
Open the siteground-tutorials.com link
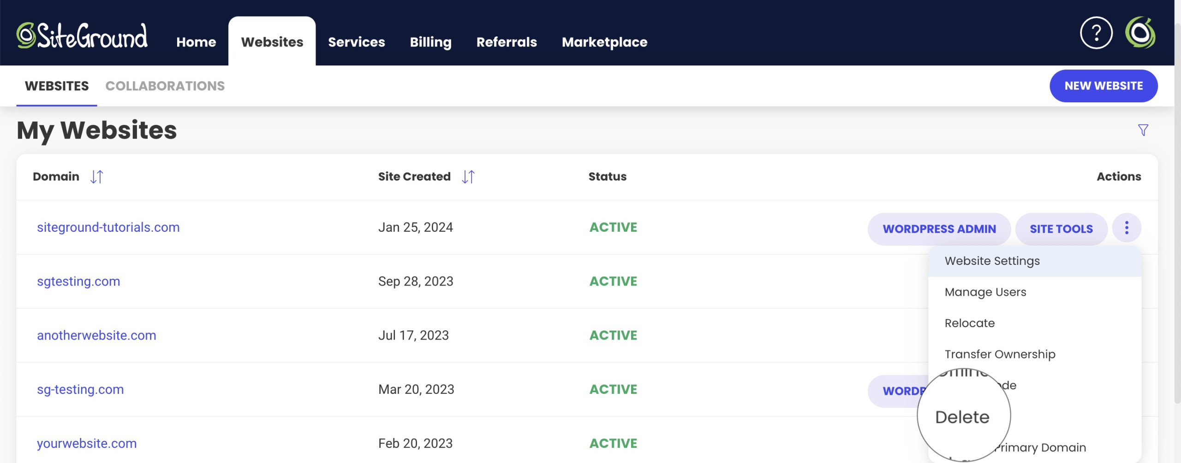point(108,227)
